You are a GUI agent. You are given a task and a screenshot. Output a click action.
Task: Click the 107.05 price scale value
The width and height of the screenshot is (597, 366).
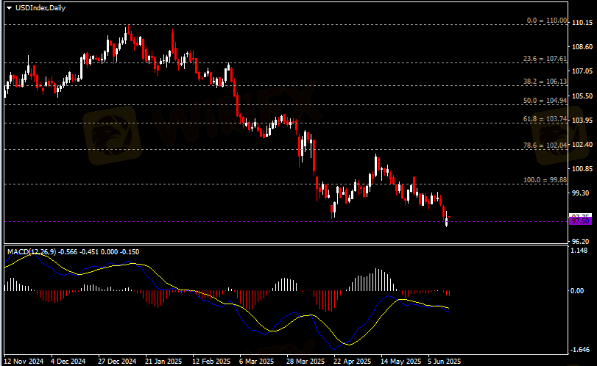tap(582, 71)
